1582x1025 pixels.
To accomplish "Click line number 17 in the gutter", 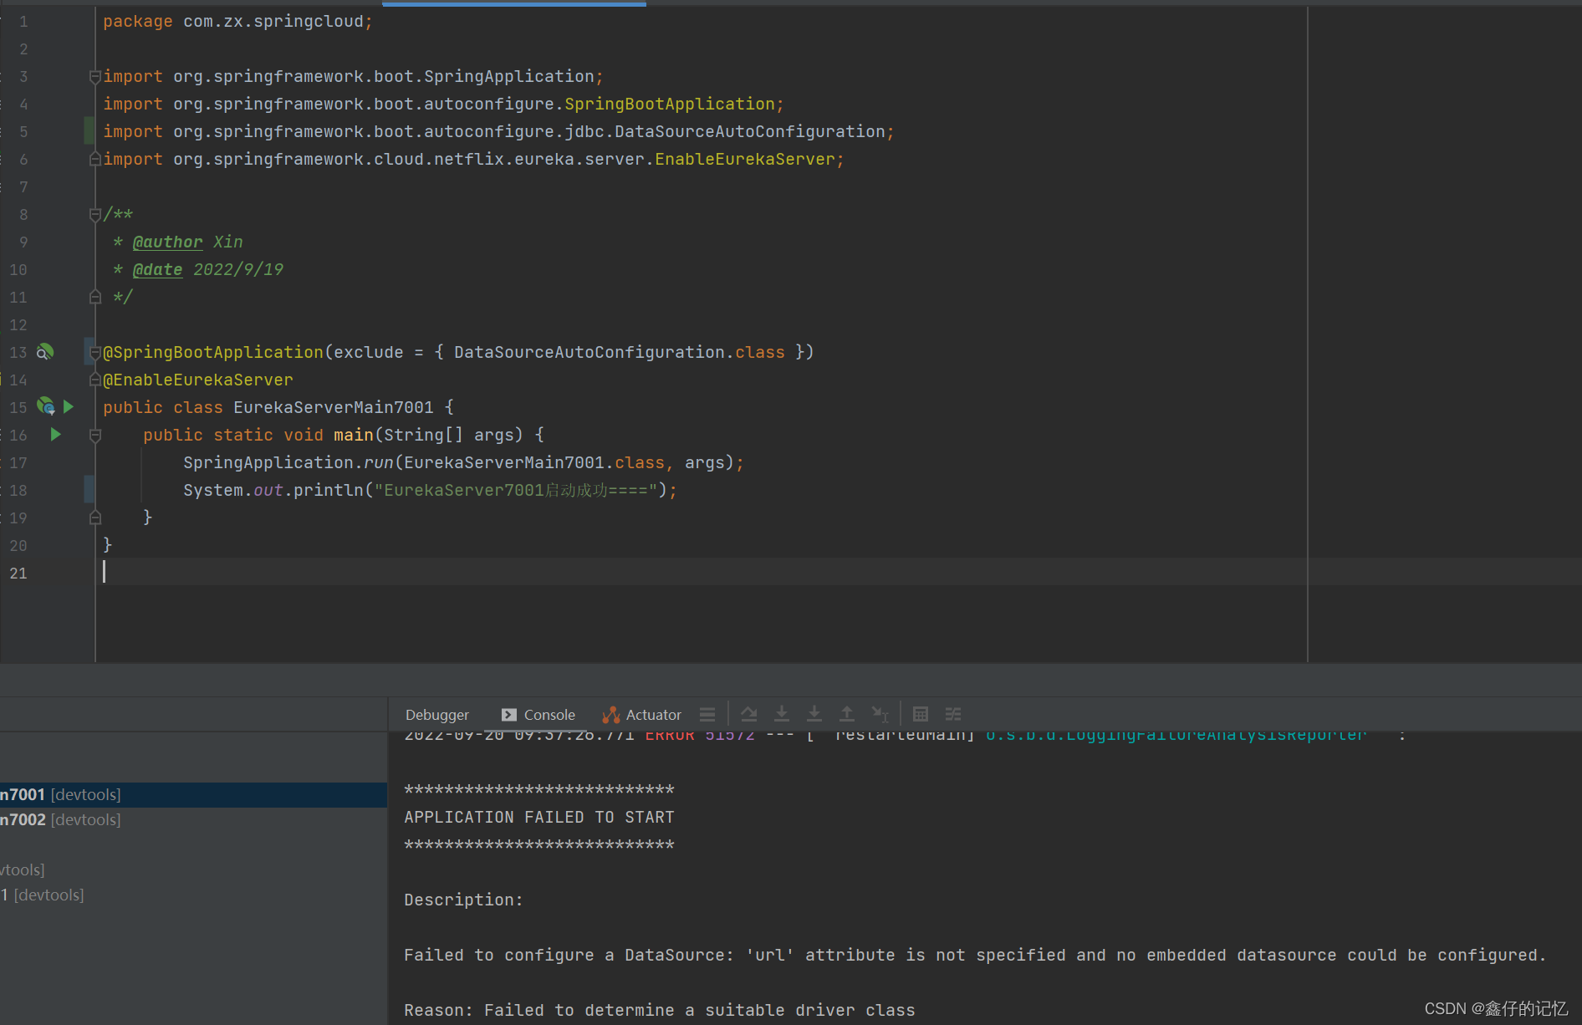I will [x=18, y=462].
